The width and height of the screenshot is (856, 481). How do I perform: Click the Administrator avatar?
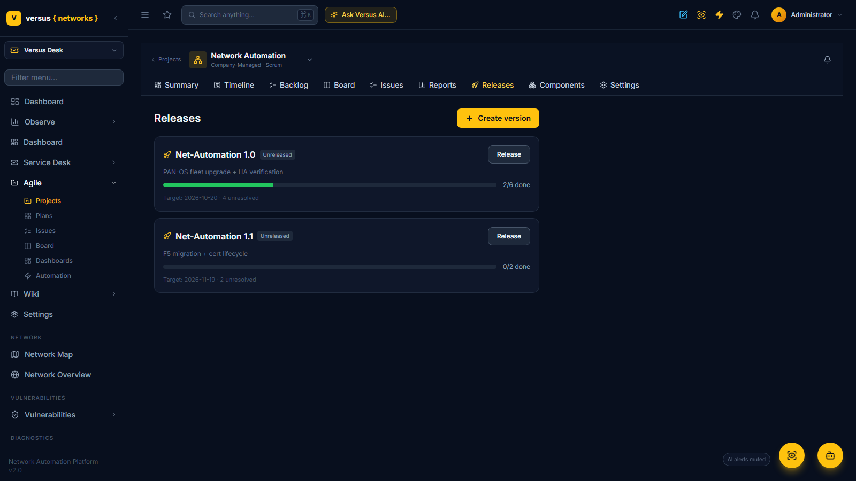(x=779, y=15)
